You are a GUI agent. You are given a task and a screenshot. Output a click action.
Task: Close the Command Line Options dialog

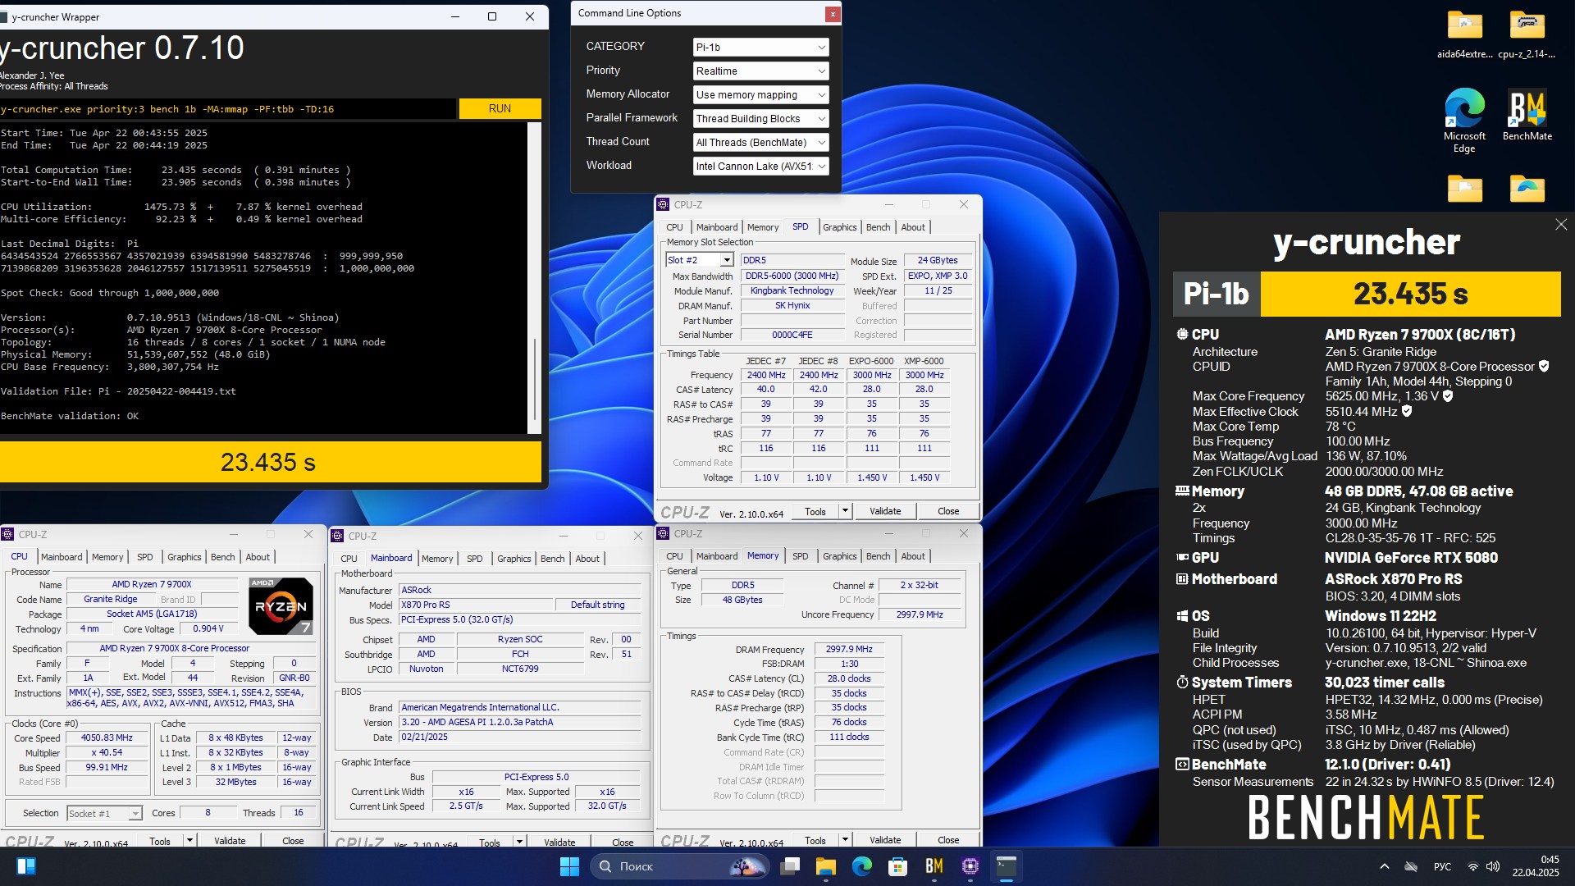tap(833, 13)
